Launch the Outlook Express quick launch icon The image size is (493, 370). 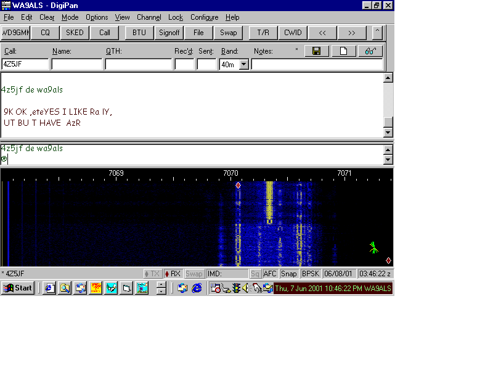pyautogui.click(x=81, y=288)
